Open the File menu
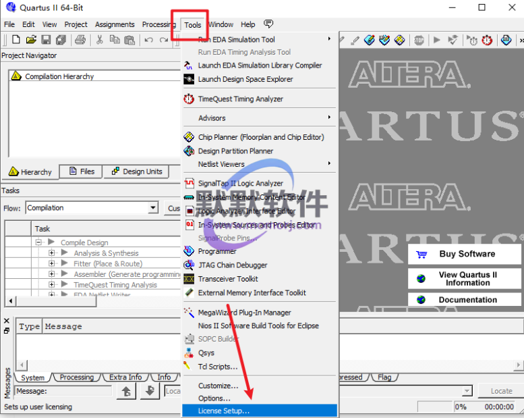Screen dimensions: 524x418 9,24
